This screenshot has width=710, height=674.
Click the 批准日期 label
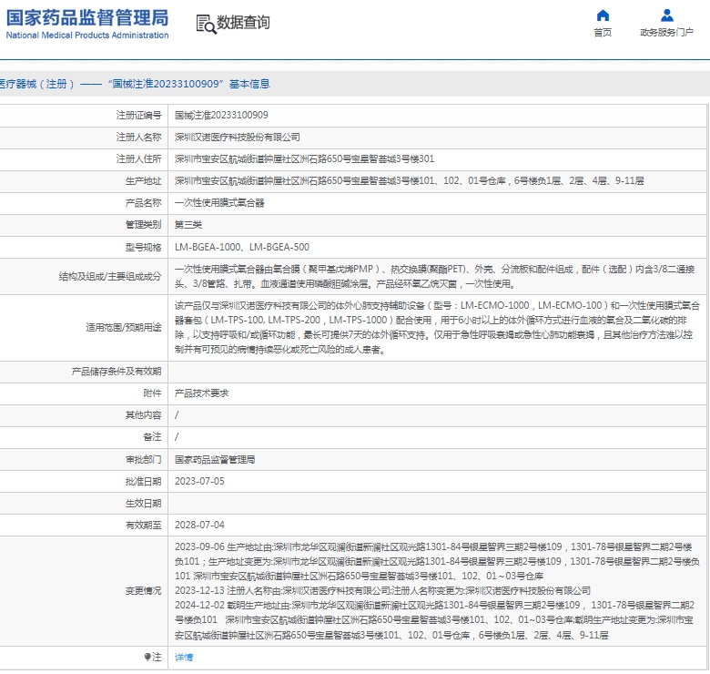143,481
